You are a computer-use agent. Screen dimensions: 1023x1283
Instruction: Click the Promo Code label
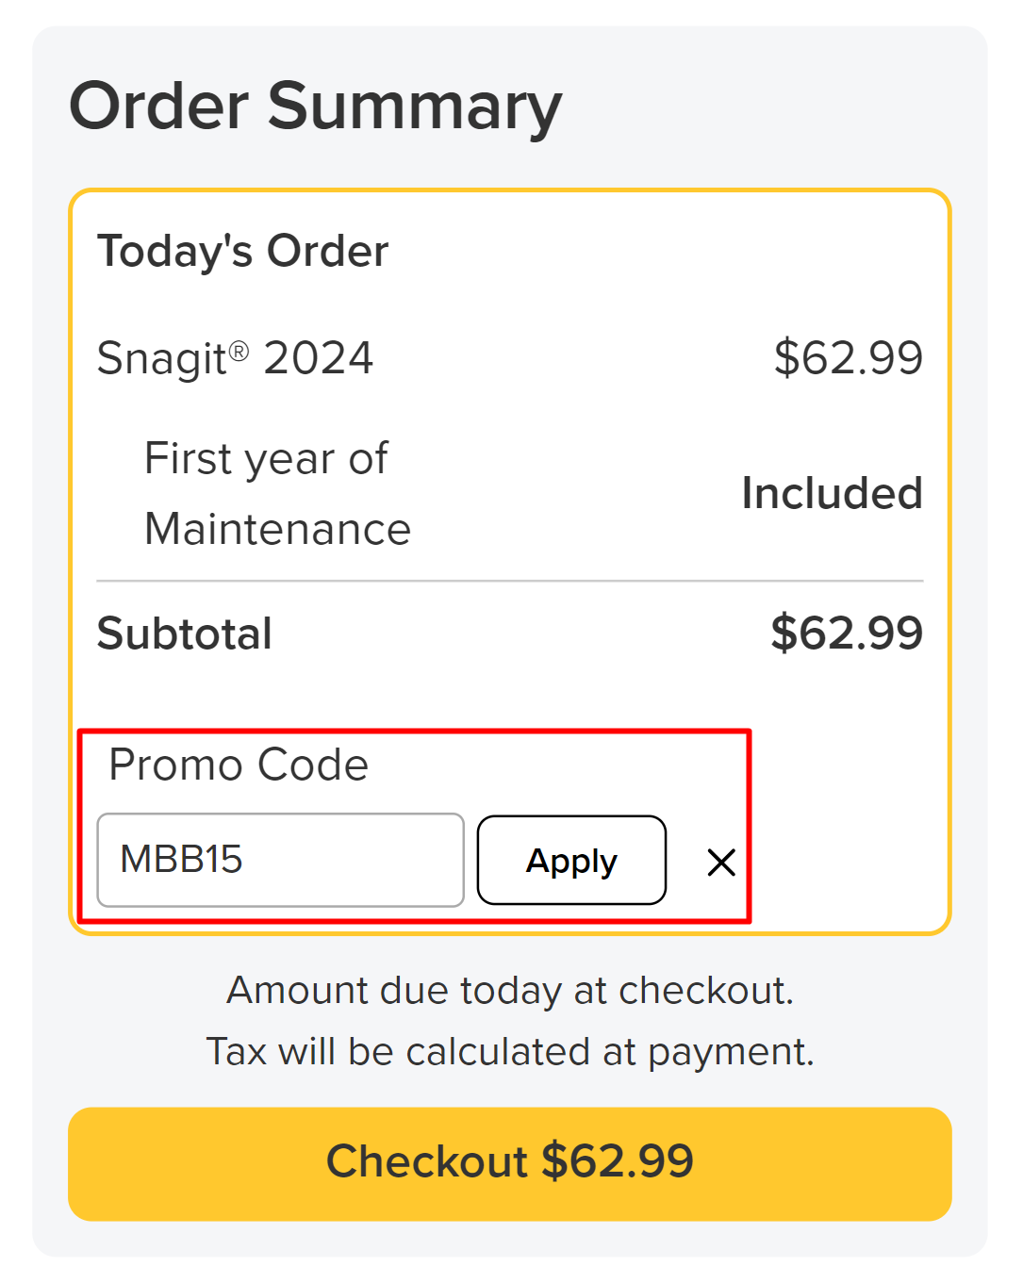(x=239, y=765)
